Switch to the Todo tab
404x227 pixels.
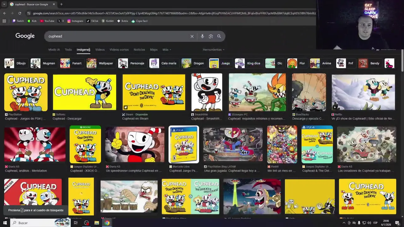point(68,49)
